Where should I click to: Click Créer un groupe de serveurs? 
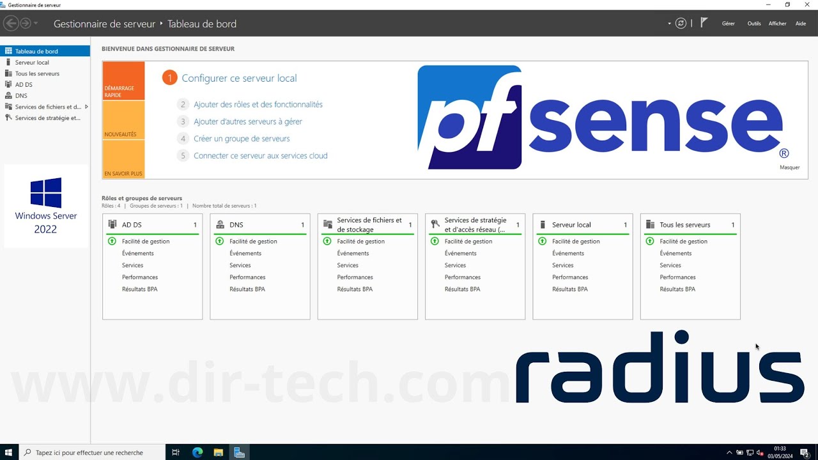(242, 139)
